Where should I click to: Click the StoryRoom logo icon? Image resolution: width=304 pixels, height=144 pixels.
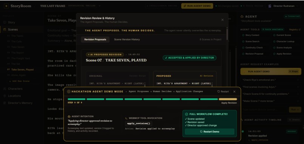pyautogui.click(x=6, y=6)
